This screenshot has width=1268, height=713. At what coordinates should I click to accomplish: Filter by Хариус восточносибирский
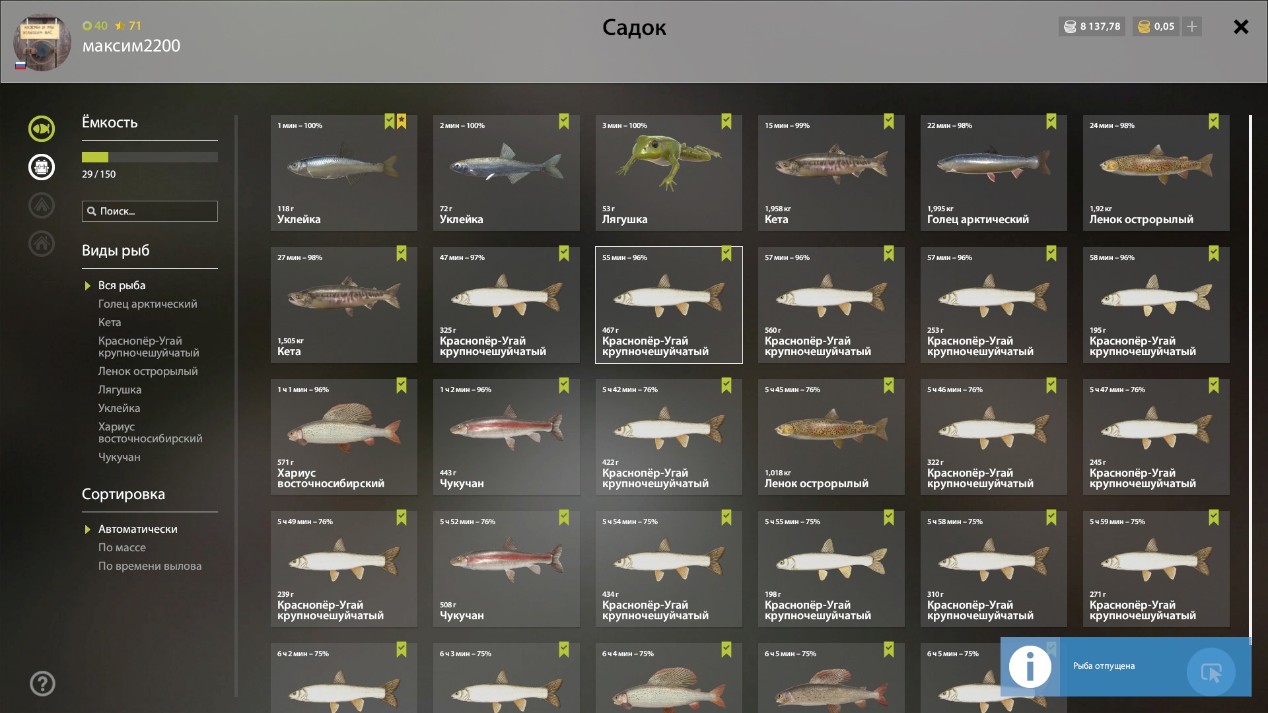tap(151, 432)
